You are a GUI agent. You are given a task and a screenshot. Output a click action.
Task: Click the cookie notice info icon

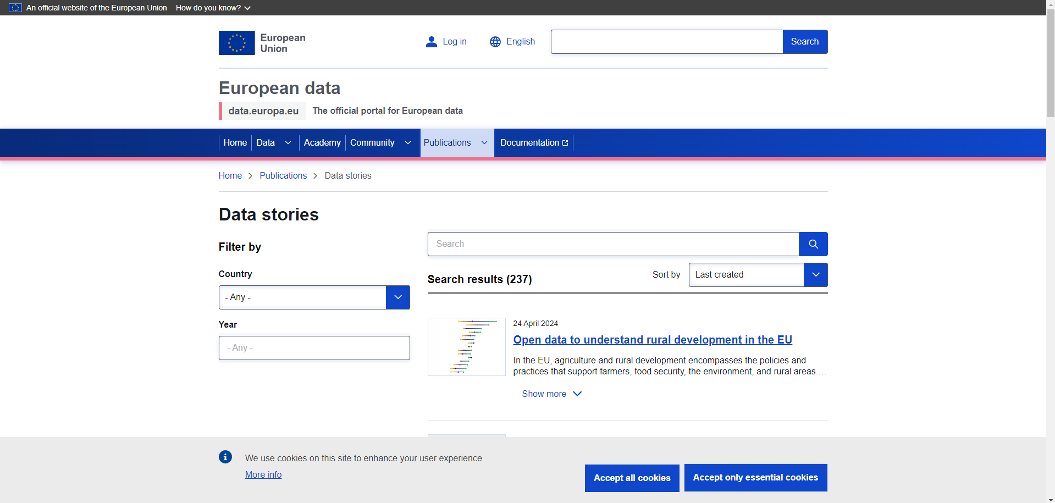point(225,457)
